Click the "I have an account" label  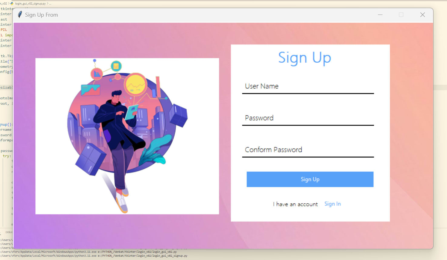tap(295, 204)
